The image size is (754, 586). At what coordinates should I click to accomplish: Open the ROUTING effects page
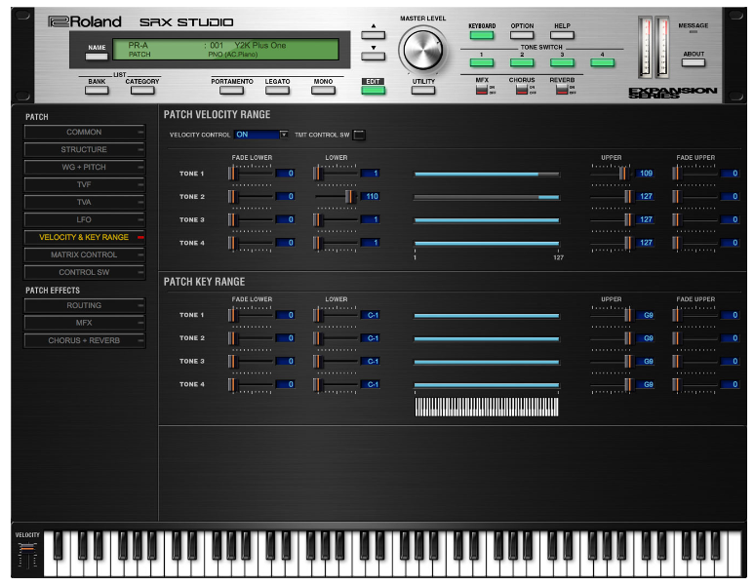[84, 306]
